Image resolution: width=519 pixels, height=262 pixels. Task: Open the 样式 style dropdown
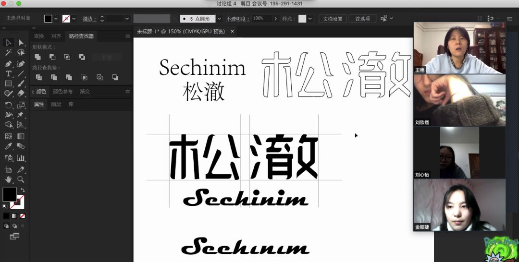point(310,19)
